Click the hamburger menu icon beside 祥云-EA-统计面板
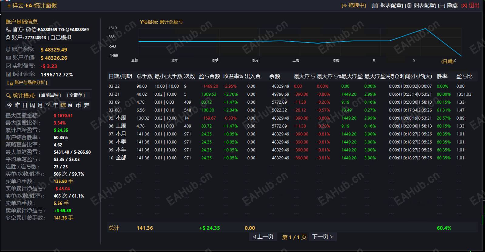Viewport: 485px width, 252px height. 9,6
